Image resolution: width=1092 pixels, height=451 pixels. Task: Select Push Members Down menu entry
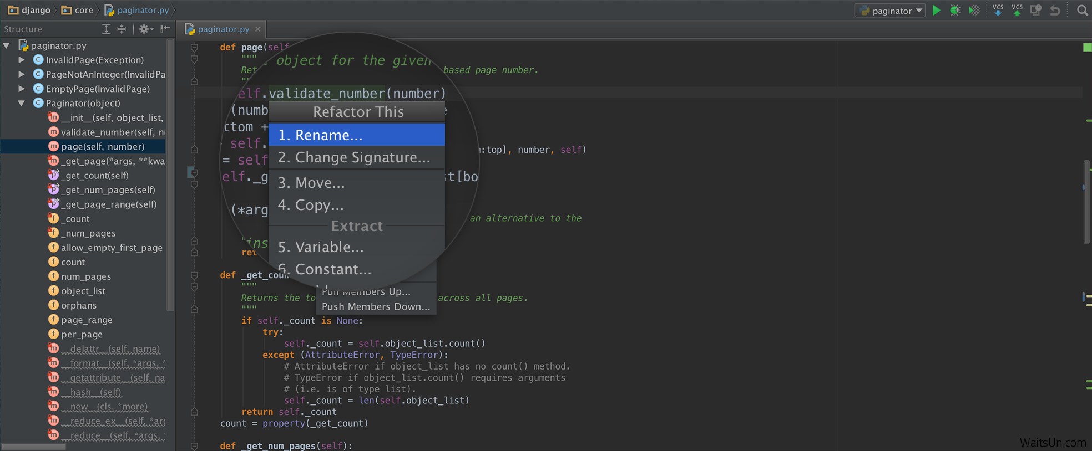pyautogui.click(x=376, y=307)
